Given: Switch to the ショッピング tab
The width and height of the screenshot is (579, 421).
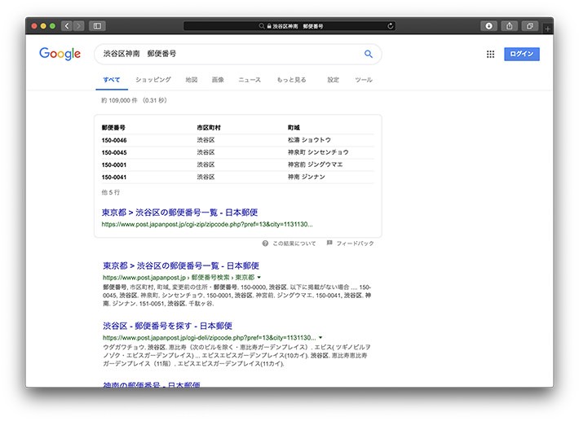Looking at the screenshot, I should [x=152, y=80].
